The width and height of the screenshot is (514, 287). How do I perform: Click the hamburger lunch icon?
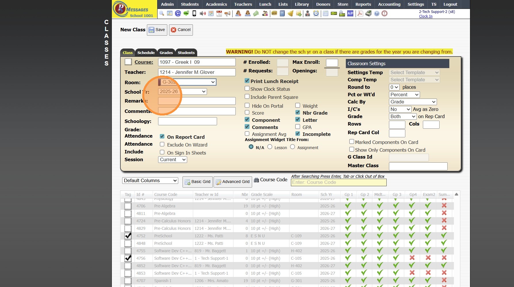click(x=274, y=14)
